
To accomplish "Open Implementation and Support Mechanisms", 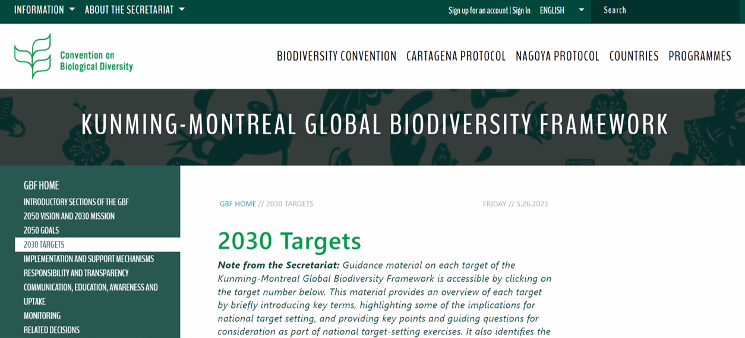I will click(x=89, y=259).
